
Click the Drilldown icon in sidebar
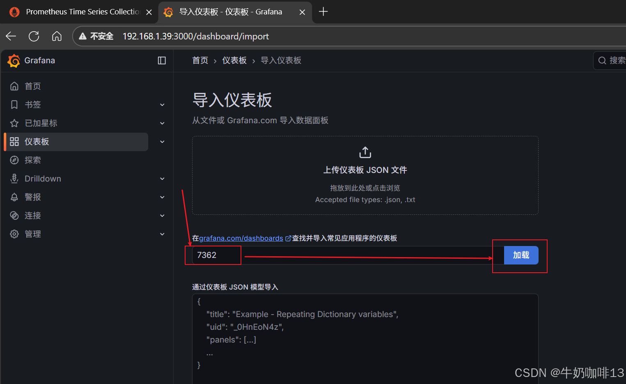(x=14, y=179)
